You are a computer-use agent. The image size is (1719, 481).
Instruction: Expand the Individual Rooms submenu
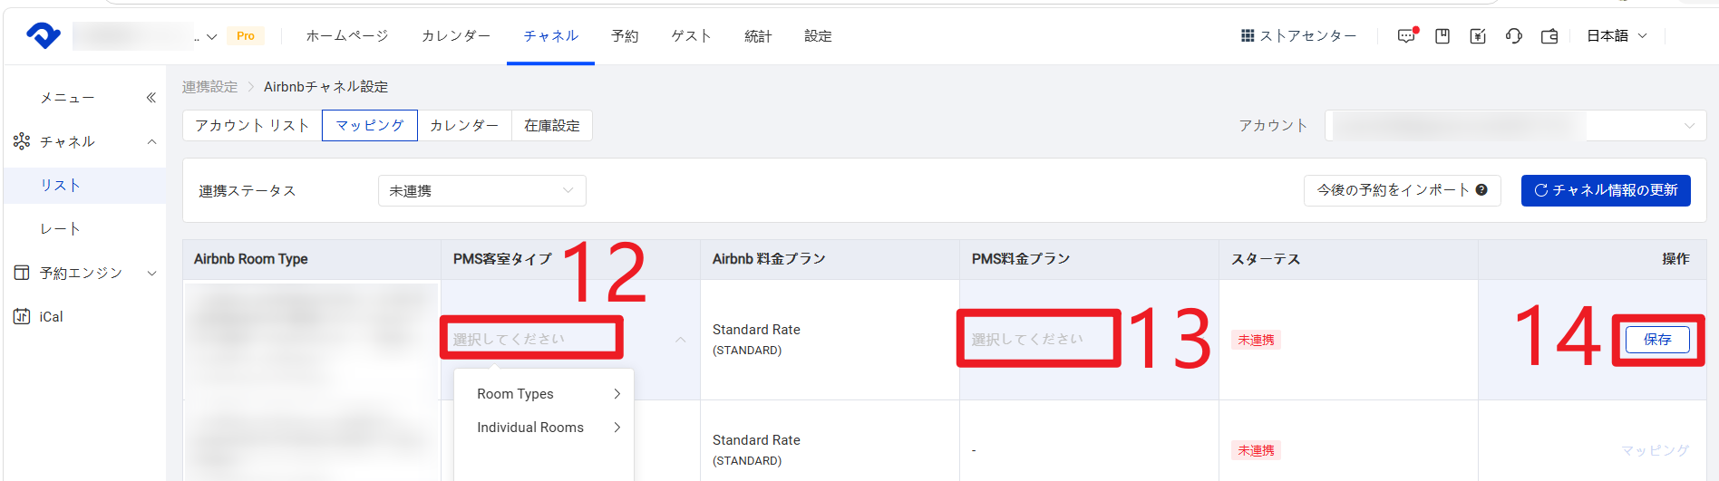(x=543, y=428)
